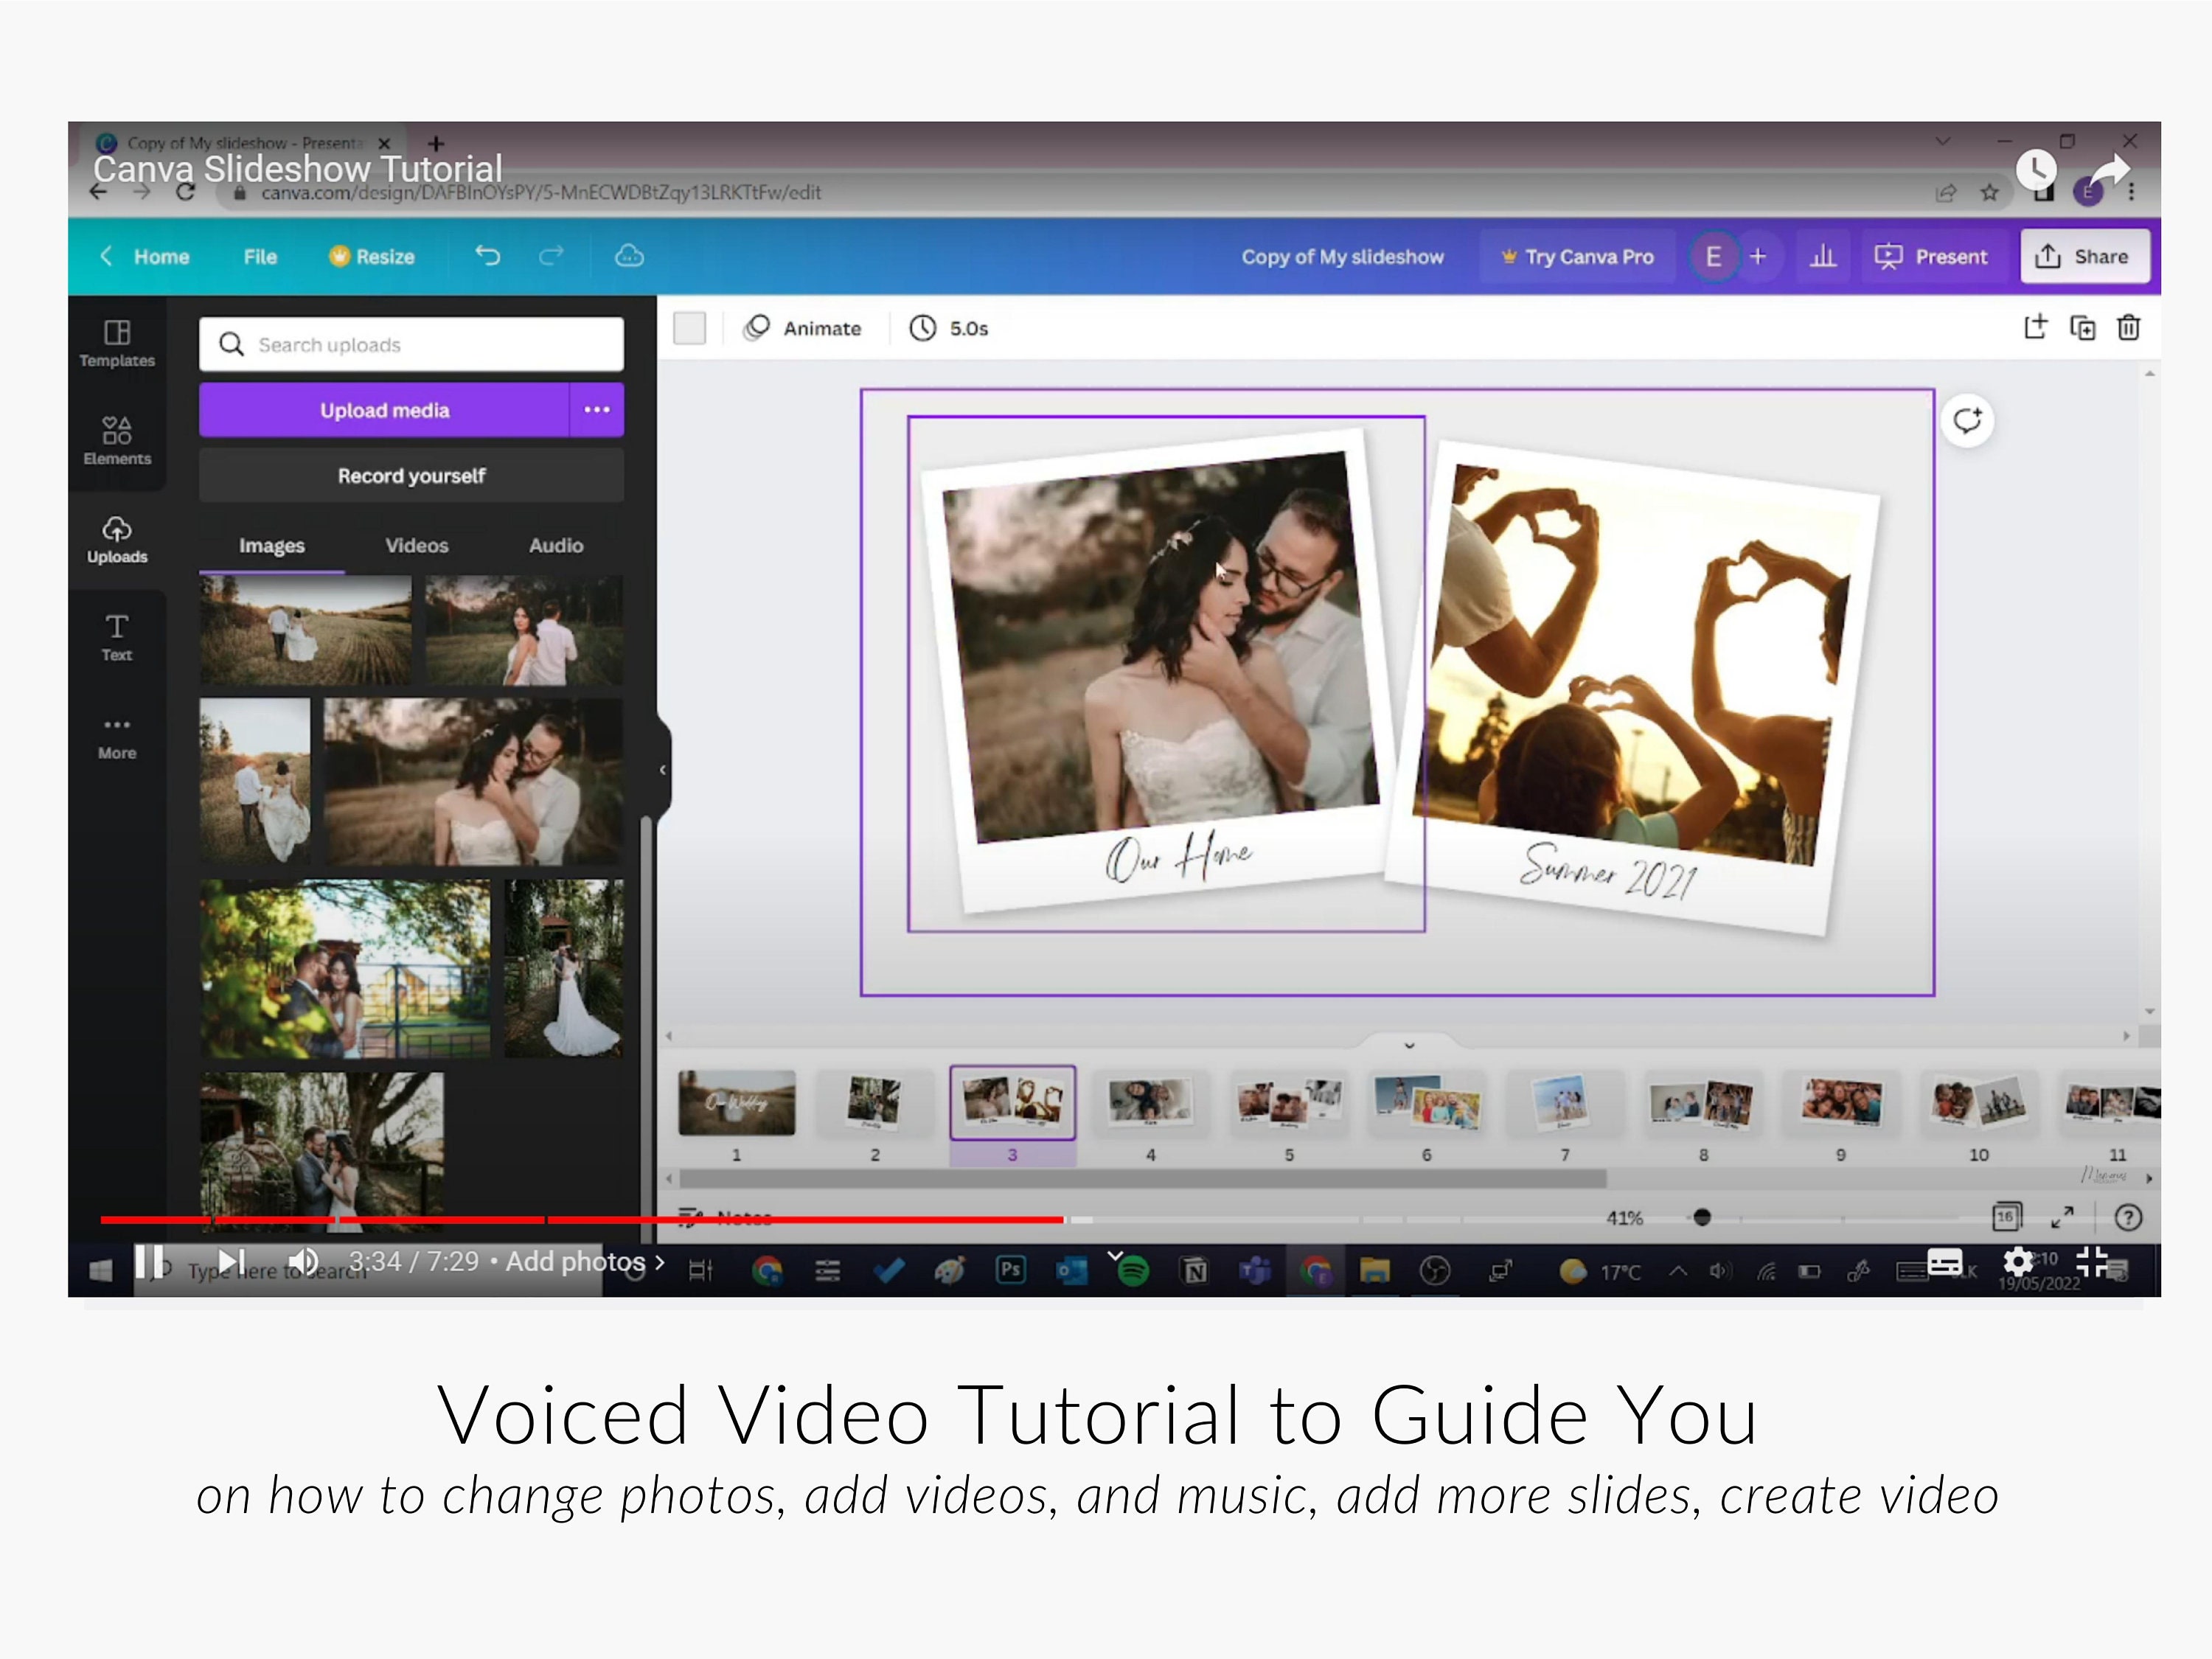The height and width of the screenshot is (1659, 2212).
Task: Switch to the Audio tab
Action: click(556, 546)
